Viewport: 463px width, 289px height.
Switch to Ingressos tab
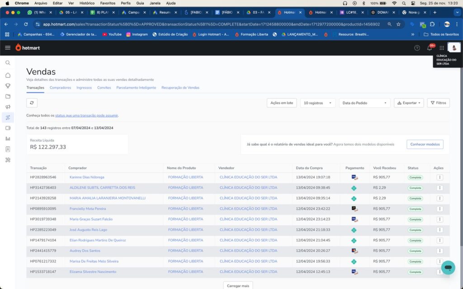coord(84,88)
